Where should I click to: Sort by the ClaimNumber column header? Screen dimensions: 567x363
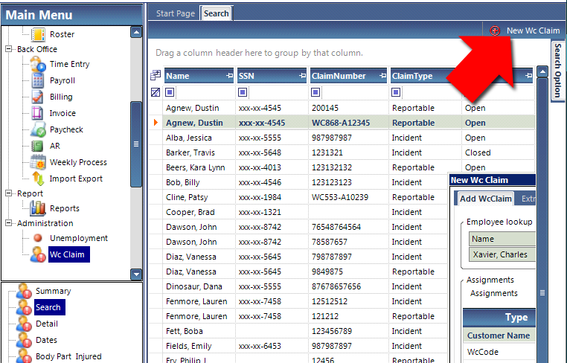pyautogui.click(x=348, y=76)
